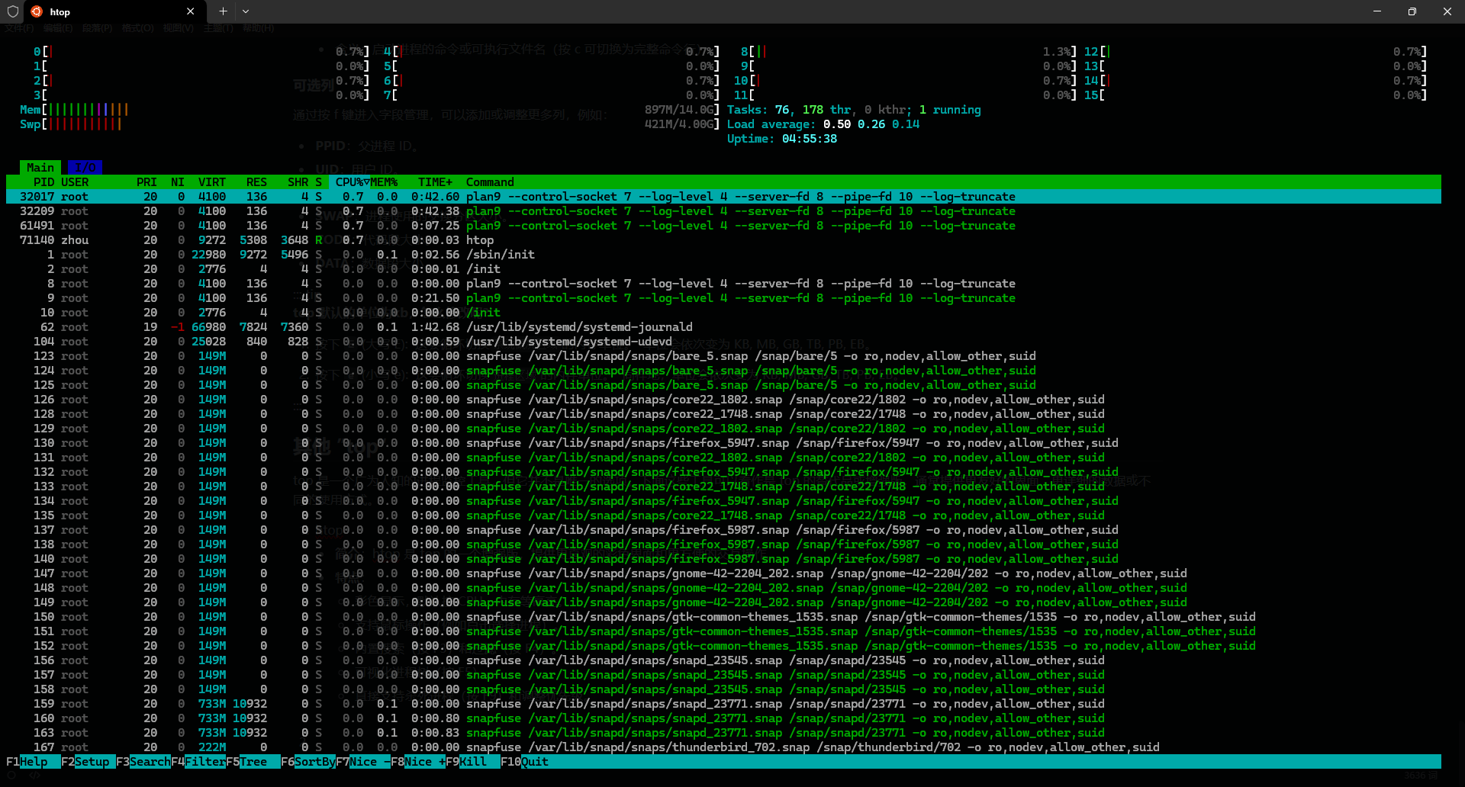Sort by the Command column header
This screenshot has height=787, width=1465.
click(x=490, y=182)
